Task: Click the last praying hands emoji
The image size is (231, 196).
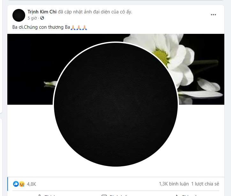Action: point(85,27)
